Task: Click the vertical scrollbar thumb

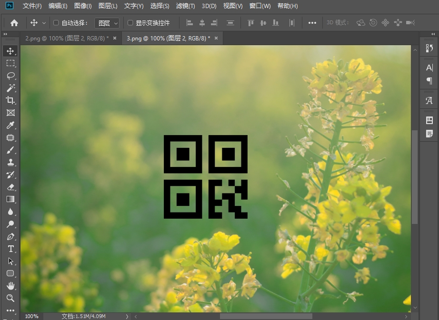Action: click(x=415, y=176)
